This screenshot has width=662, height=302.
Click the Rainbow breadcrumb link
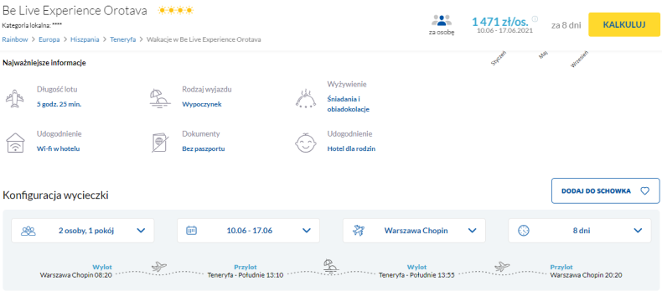[x=15, y=39]
